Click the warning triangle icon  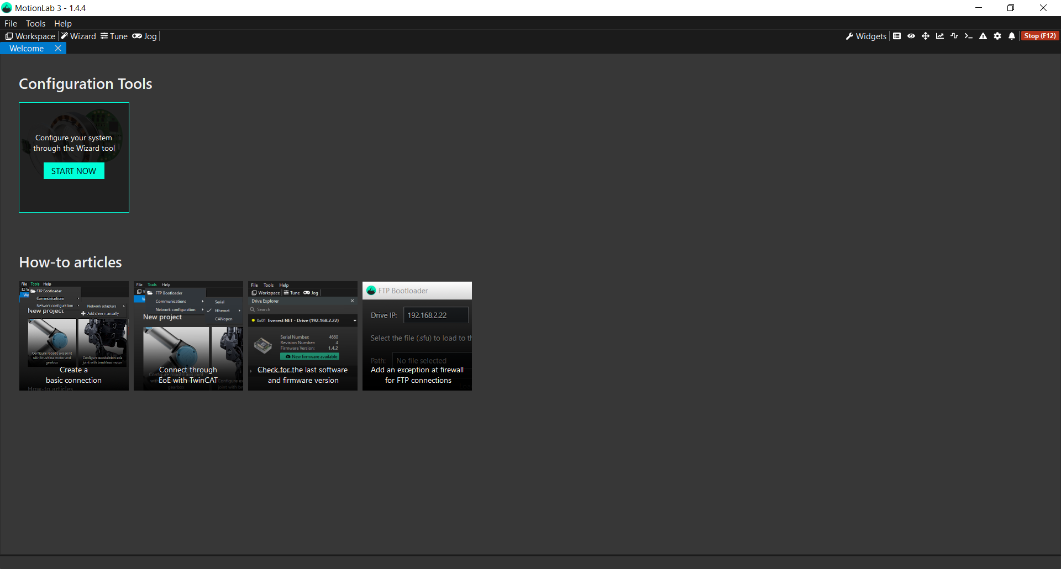point(983,36)
